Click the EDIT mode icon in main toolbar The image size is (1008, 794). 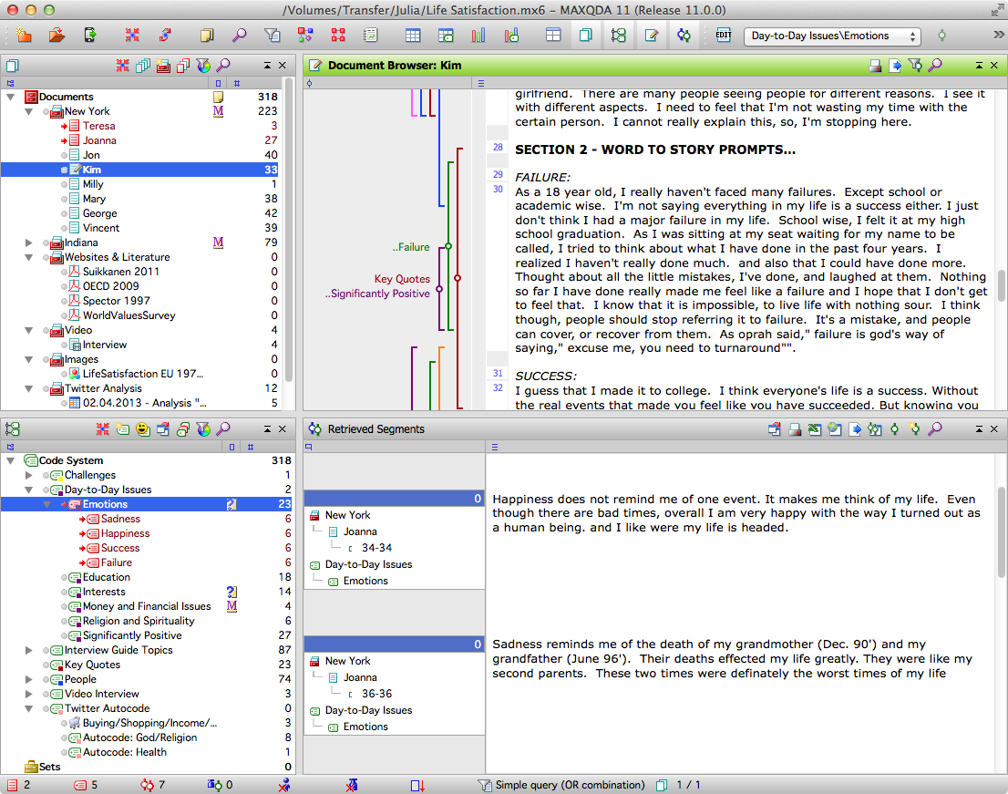tap(724, 36)
